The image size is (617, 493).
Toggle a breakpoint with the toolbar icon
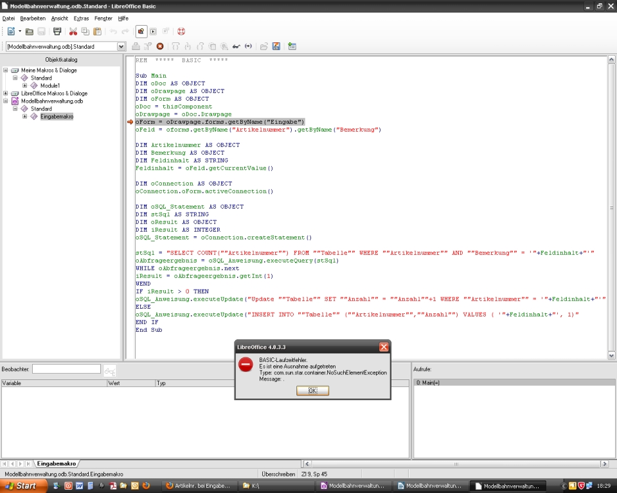tap(212, 46)
